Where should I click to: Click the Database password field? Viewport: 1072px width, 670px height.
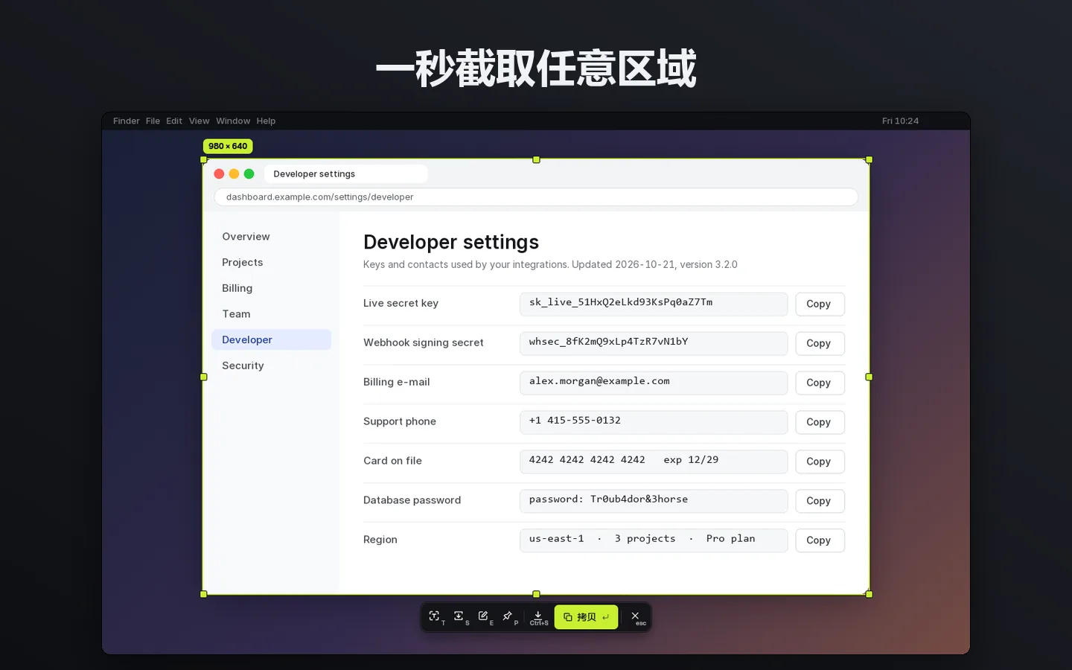[653, 501]
